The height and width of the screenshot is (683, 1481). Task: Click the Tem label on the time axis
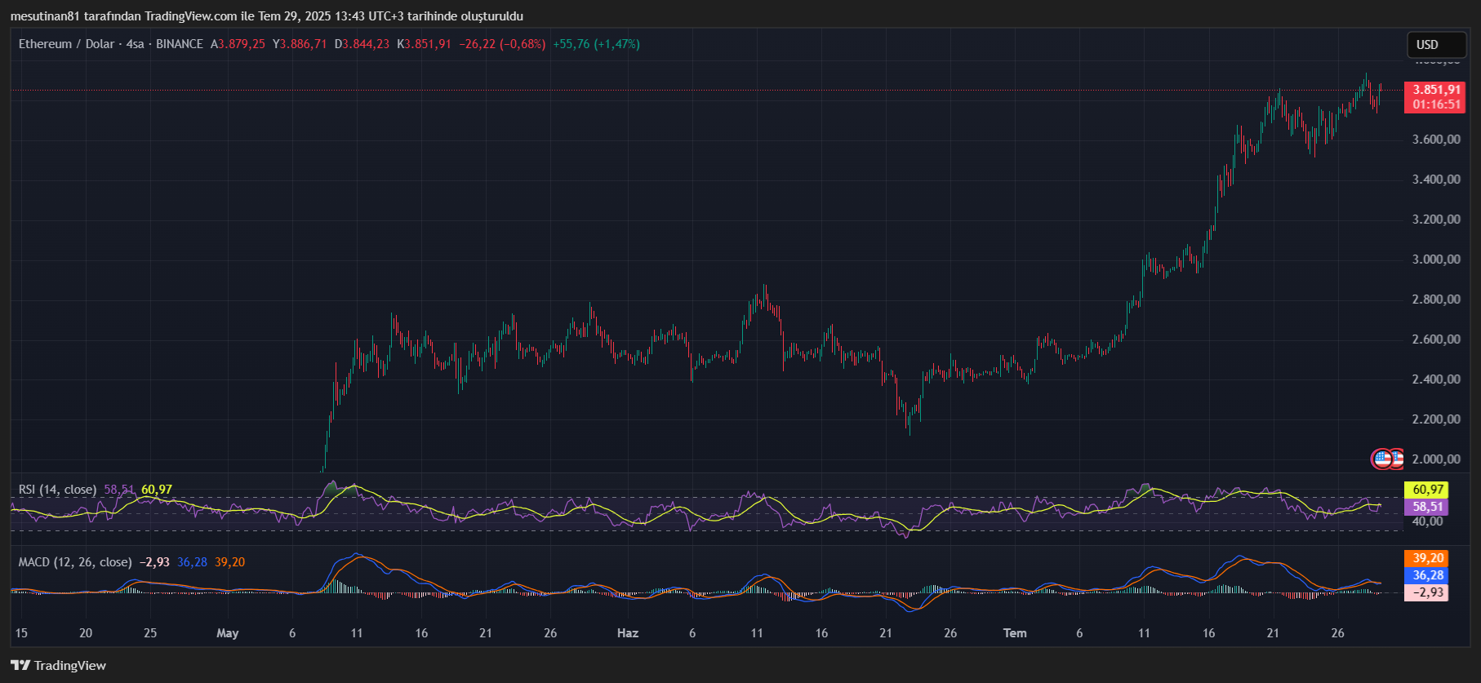coord(1015,633)
